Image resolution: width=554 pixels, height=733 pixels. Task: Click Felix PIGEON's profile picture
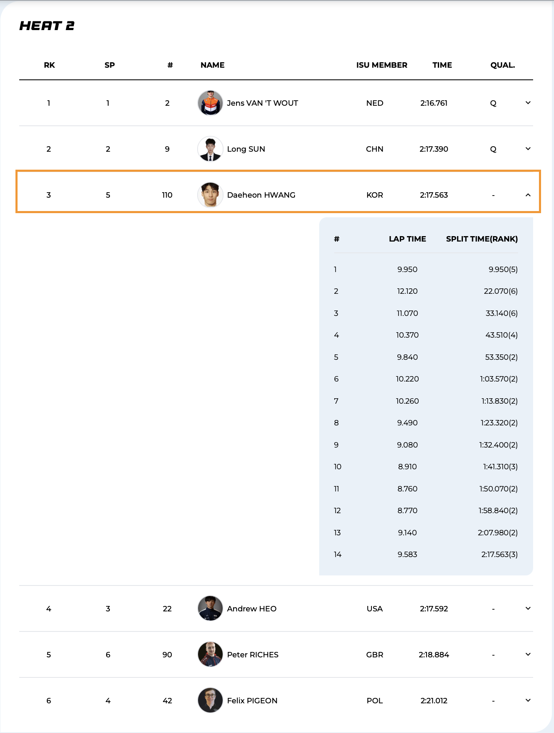[x=210, y=700]
